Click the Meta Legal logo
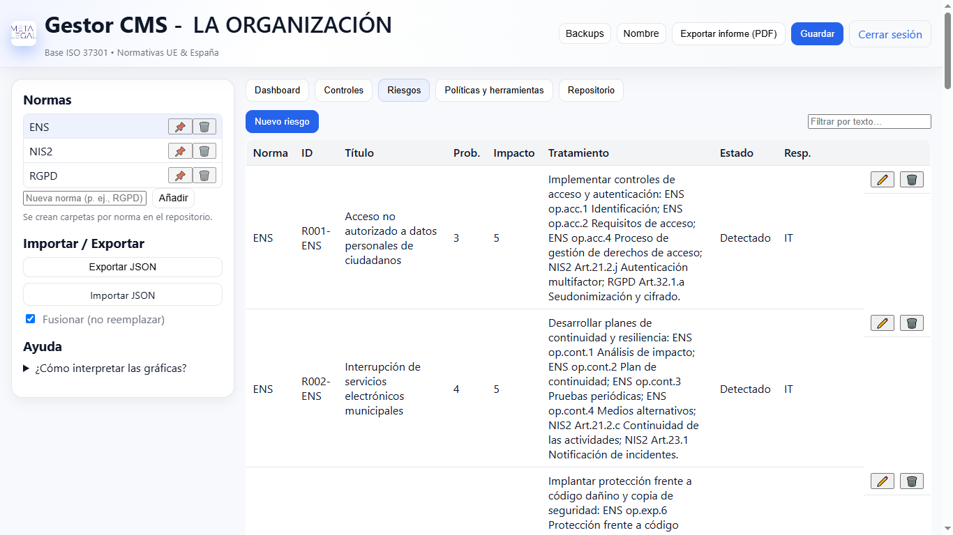This screenshot has height=535, width=953. point(24,33)
